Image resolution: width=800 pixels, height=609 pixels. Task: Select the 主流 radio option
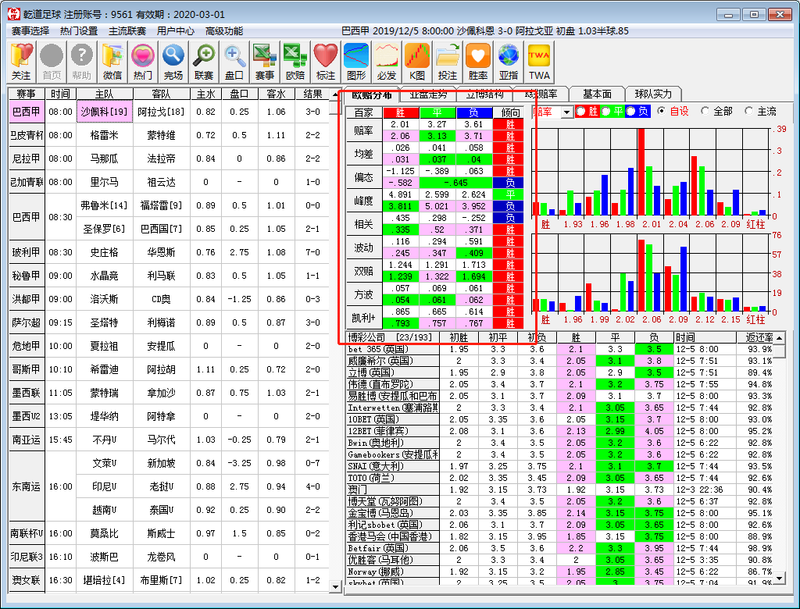(x=749, y=111)
